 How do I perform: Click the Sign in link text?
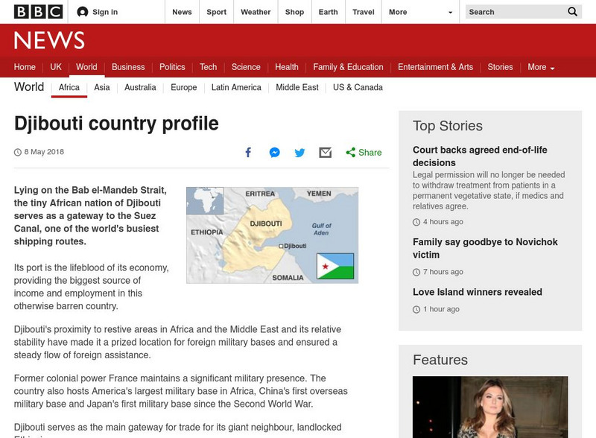click(x=105, y=12)
